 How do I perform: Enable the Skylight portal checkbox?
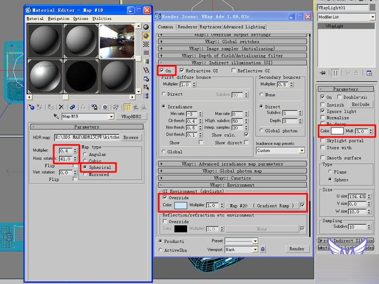(x=323, y=140)
